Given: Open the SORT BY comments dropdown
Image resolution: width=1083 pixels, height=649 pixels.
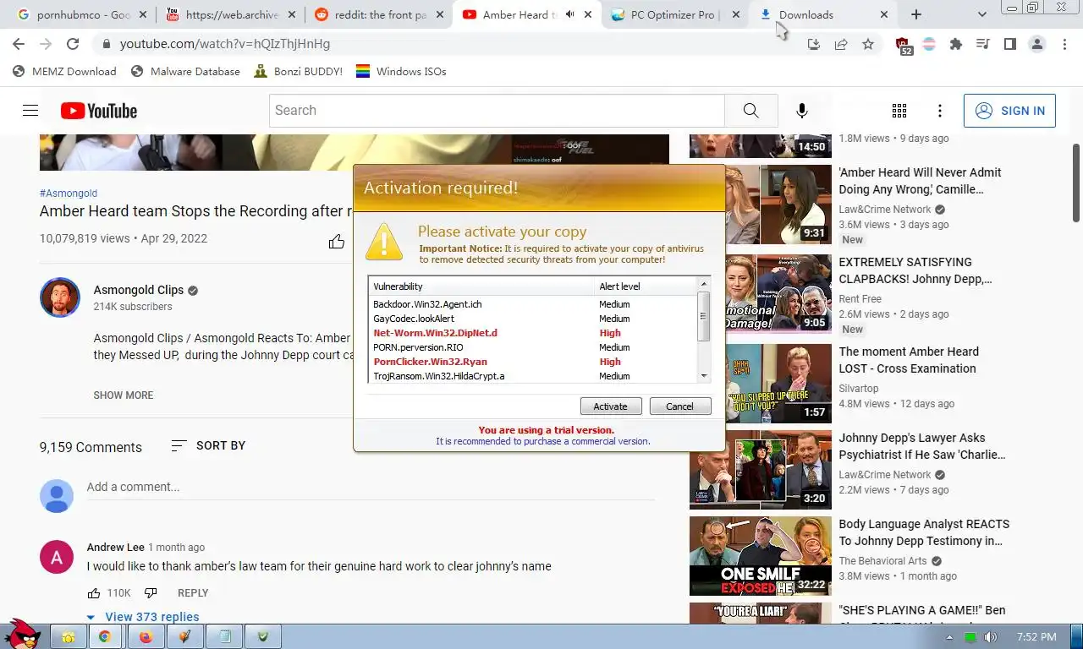Looking at the screenshot, I should (208, 445).
